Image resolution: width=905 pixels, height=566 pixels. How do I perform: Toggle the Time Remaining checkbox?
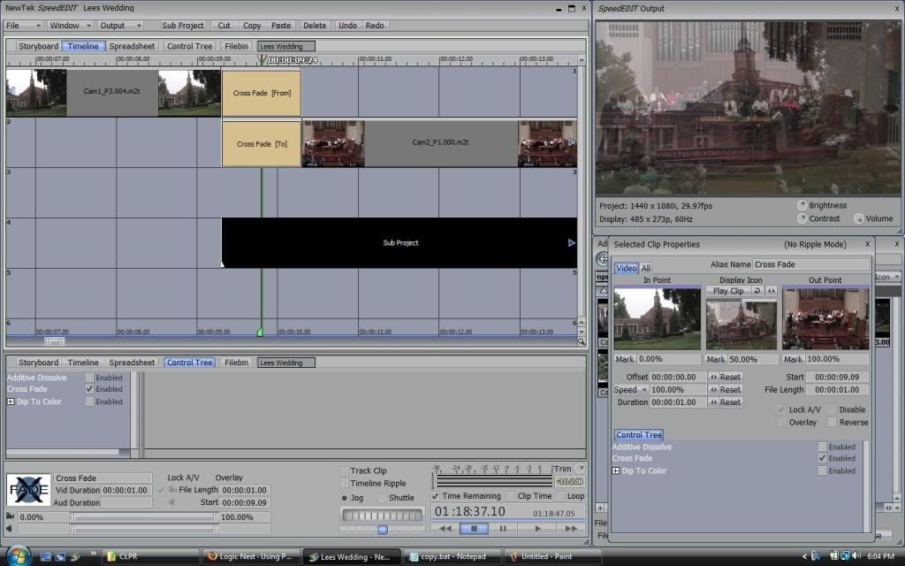[x=436, y=496]
